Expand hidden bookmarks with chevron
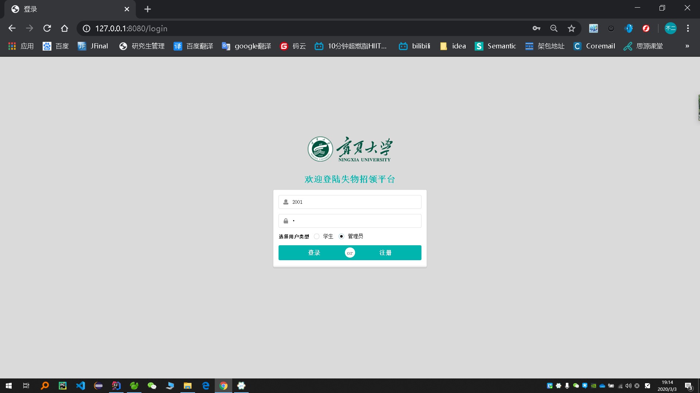Viewport: 700px width, 393px height. pos(687,46)
